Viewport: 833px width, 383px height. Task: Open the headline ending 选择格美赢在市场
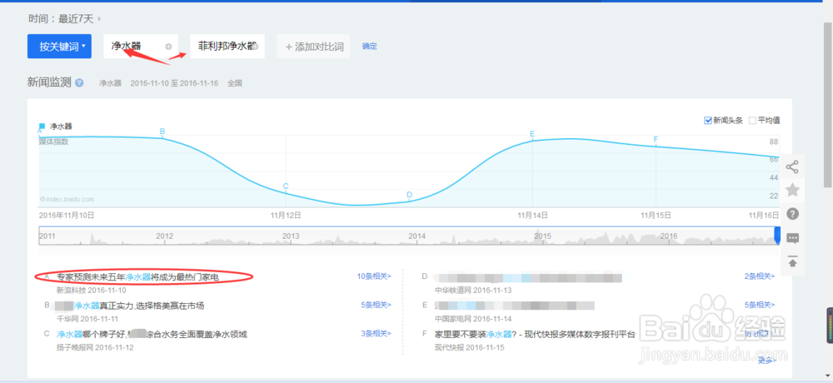(x=130, y=306)
